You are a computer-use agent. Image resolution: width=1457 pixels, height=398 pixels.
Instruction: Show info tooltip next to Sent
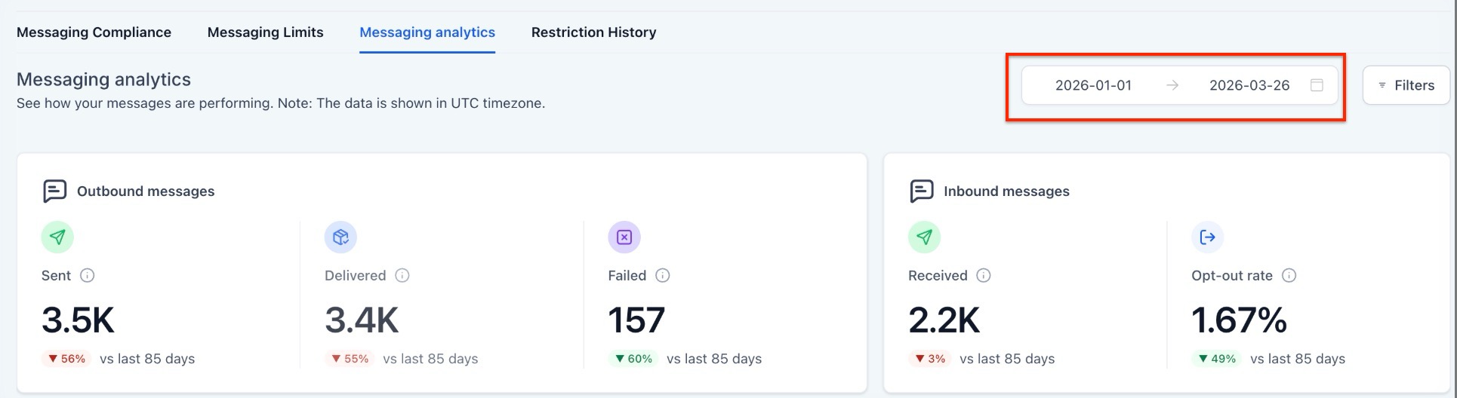pos(88,275)
